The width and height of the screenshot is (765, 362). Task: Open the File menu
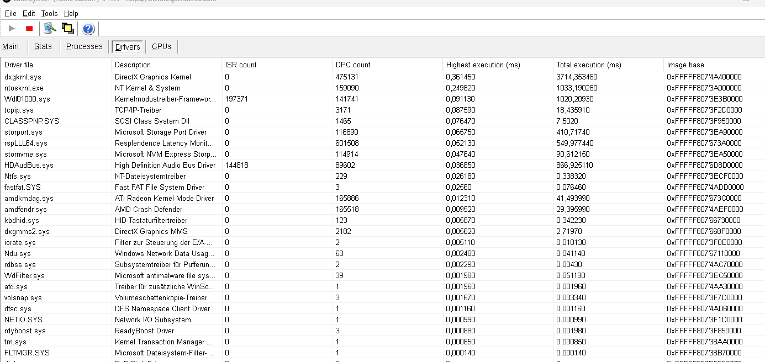tap(10, 13)
